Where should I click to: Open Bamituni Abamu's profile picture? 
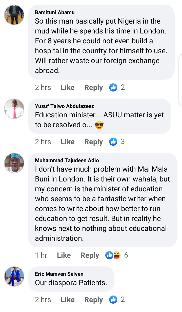14,14
